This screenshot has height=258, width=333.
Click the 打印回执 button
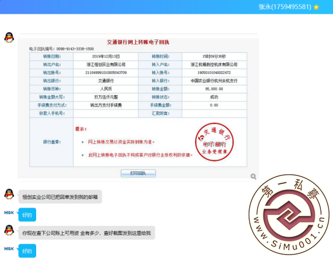[138, 173]
